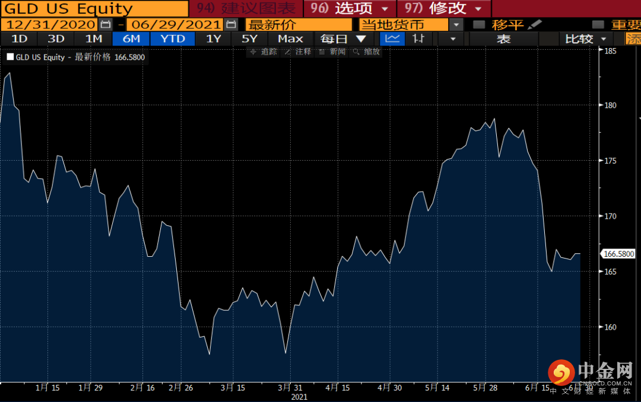Open the 当地货币 currency dropdown arrow

click(x=456, y=25)
